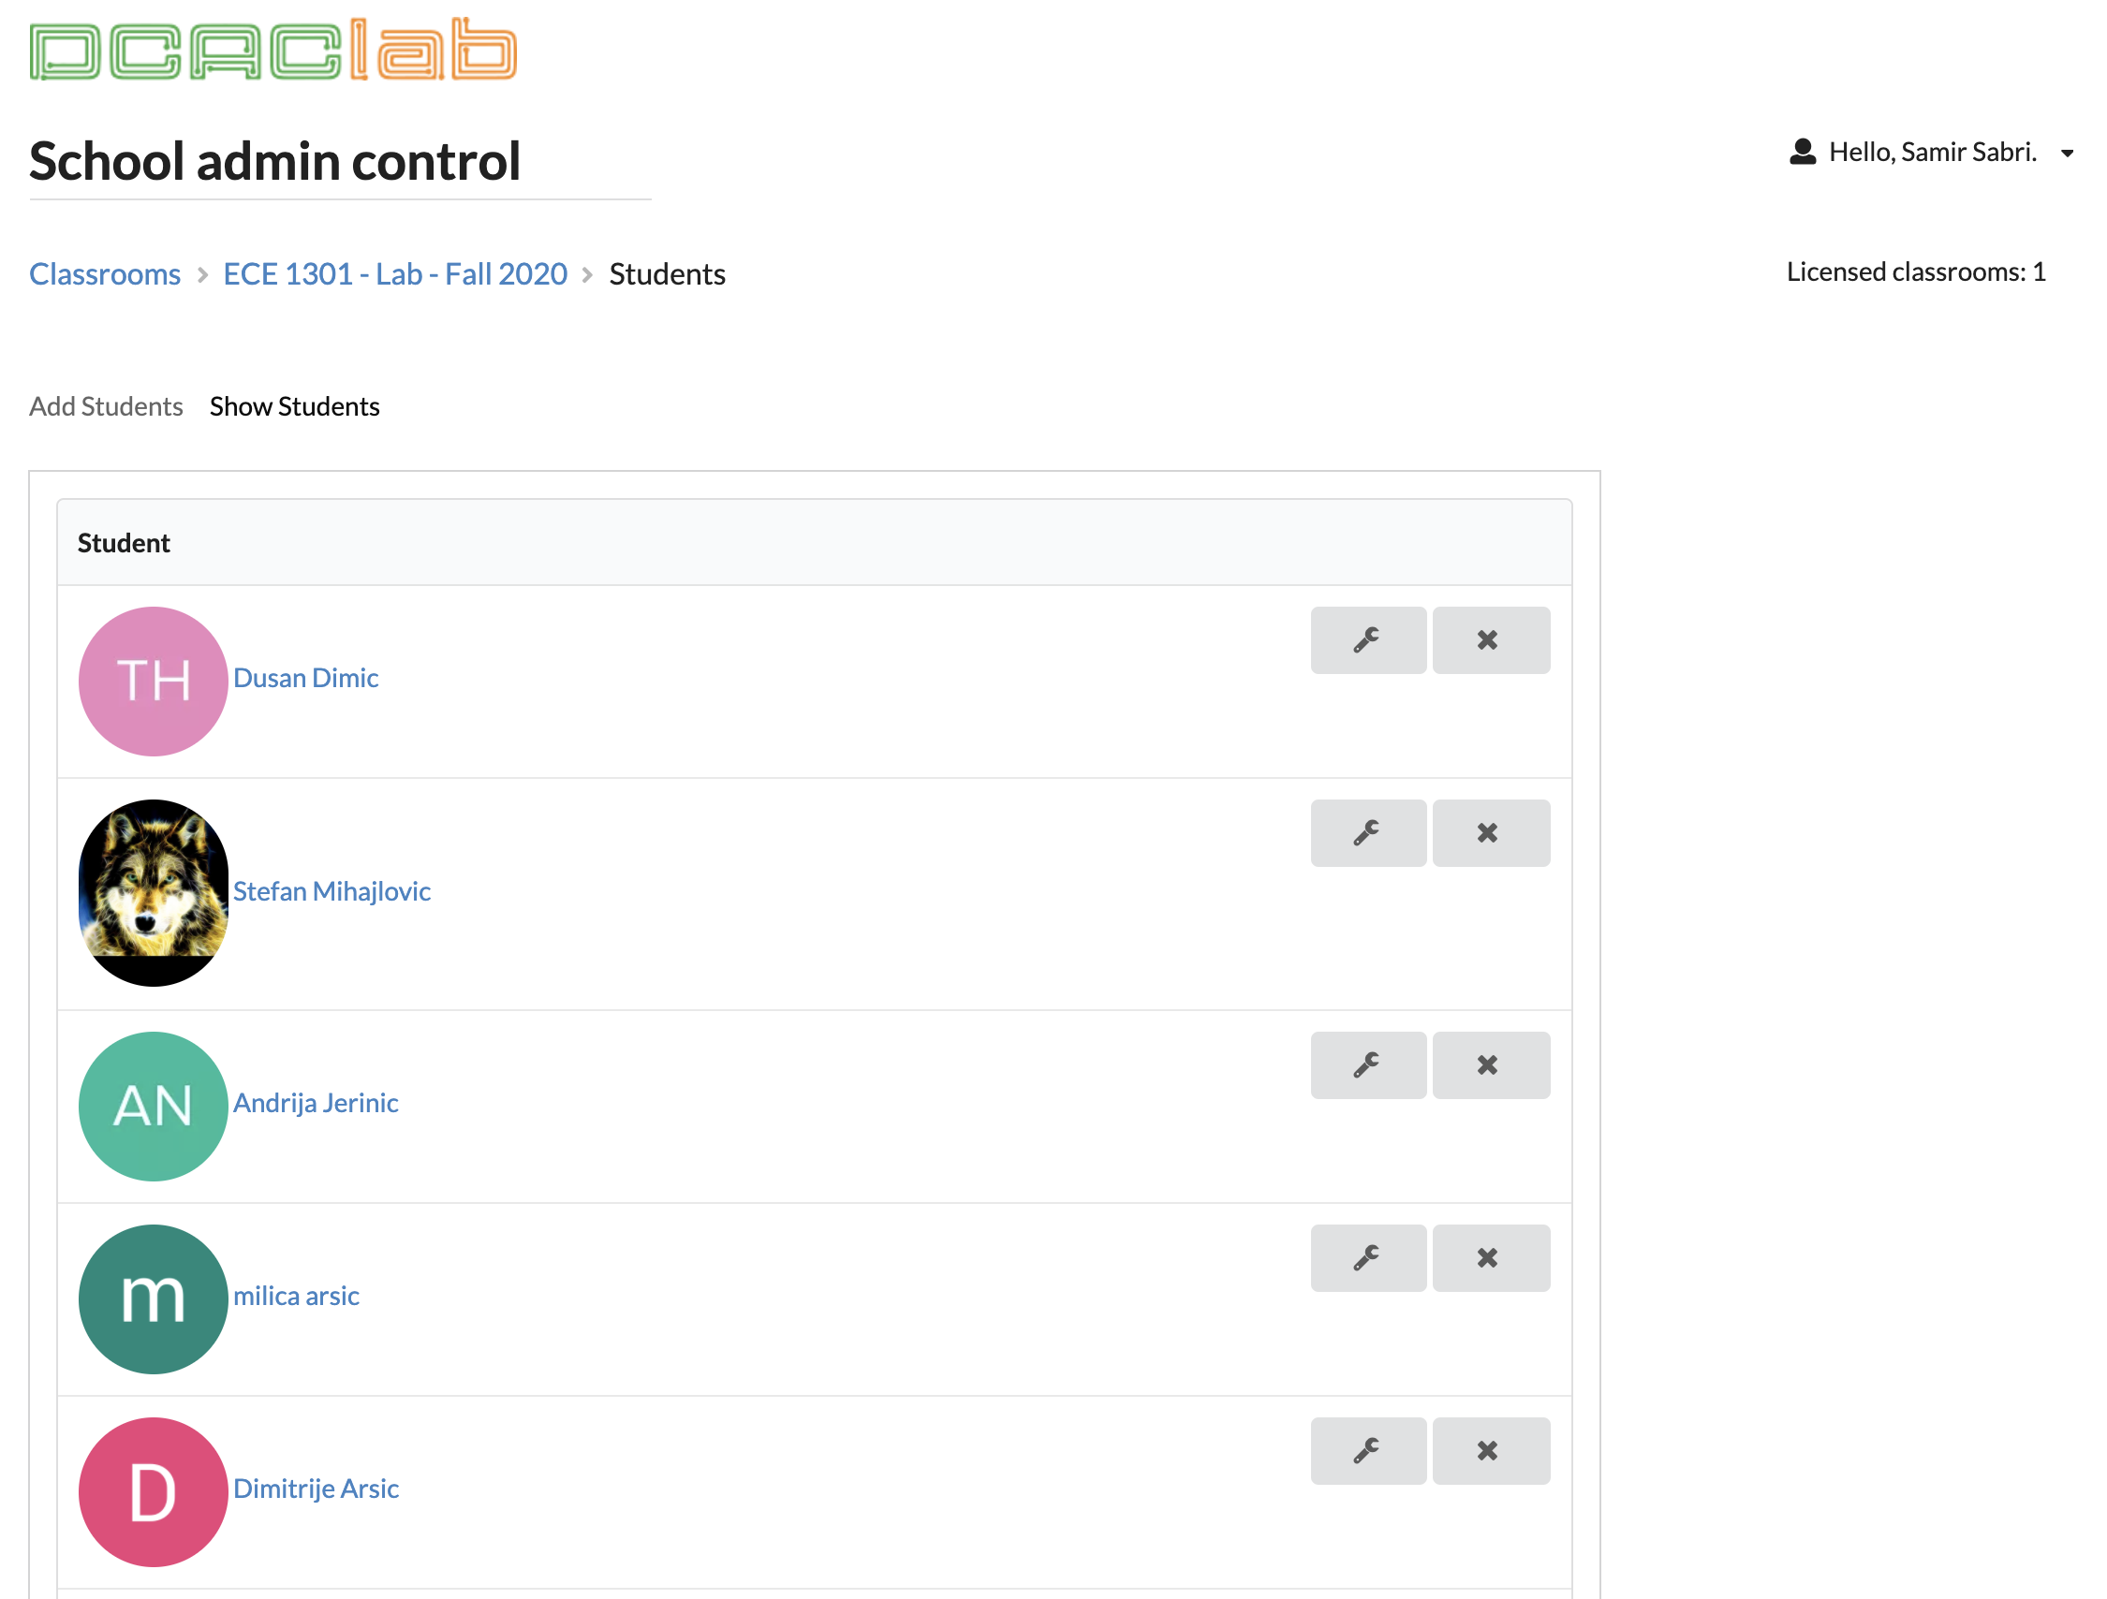Switch to Add Students tab
This screenshot has width=2107, height=1599.
click(x=106, y=406)
